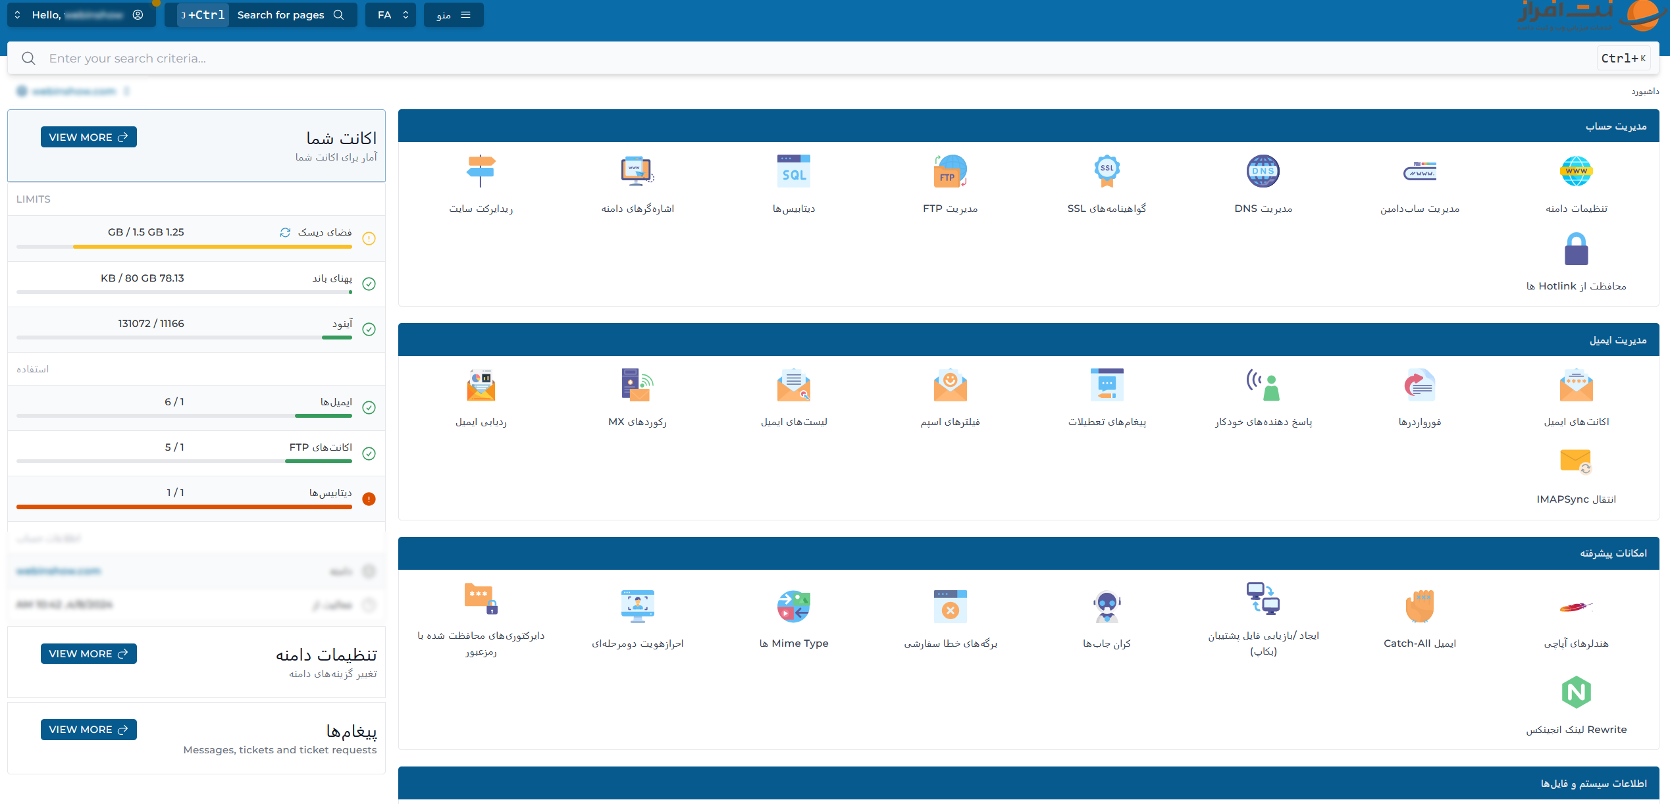1670x804 pixels.
Task: Launch the Cron Jobs robot icon
Action: coord(1107,607)
